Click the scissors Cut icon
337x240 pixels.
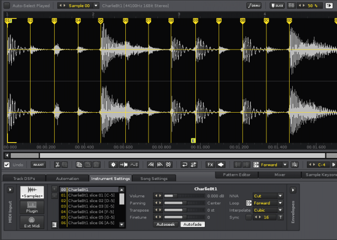[x=57, y=165]
